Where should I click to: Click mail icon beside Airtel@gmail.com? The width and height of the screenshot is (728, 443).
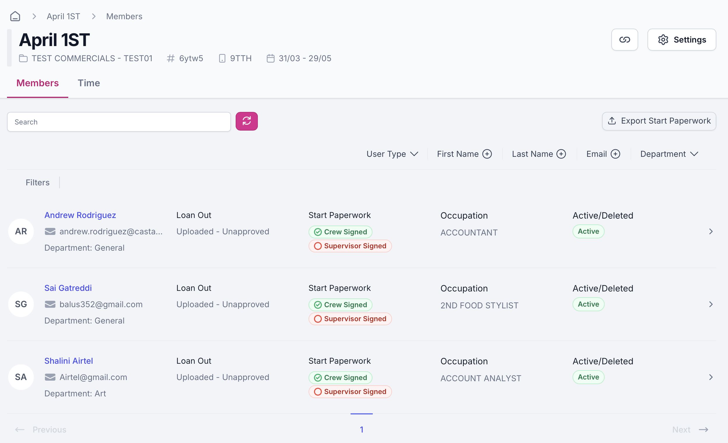(x=50, y=377)
